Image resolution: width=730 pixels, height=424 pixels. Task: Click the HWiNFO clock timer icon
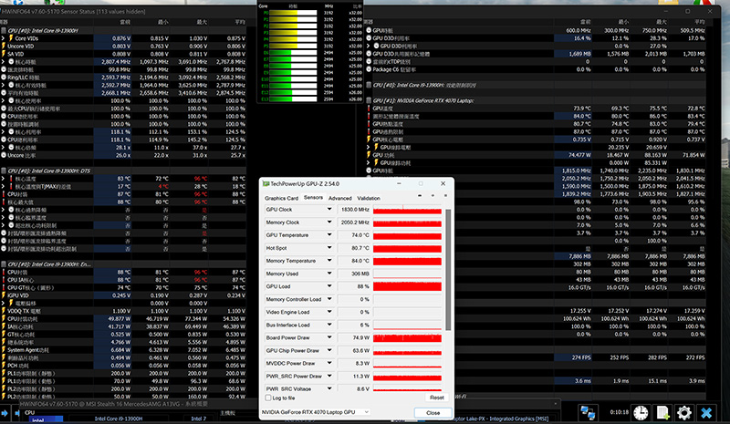[641, 412]
